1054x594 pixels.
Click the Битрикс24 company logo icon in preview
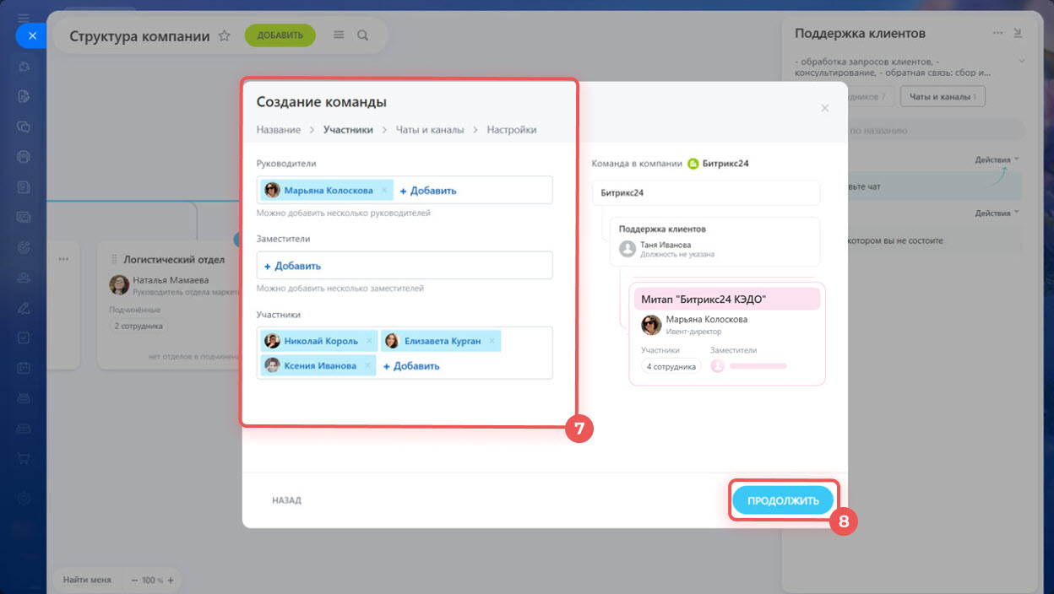point(693,164)
